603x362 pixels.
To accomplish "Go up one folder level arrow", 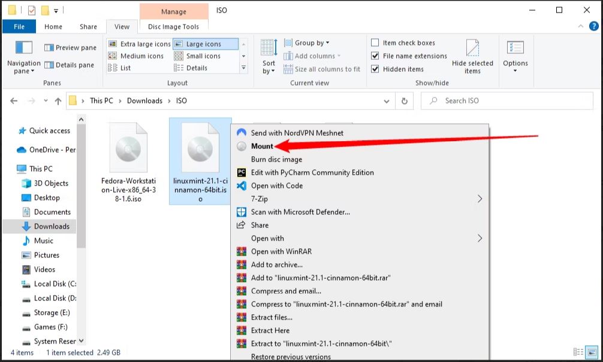I will coord(58,101).
